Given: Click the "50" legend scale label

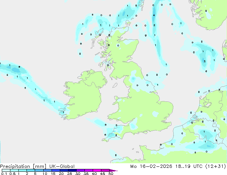Looking at the screenshot, I should [x=111, y=174].
